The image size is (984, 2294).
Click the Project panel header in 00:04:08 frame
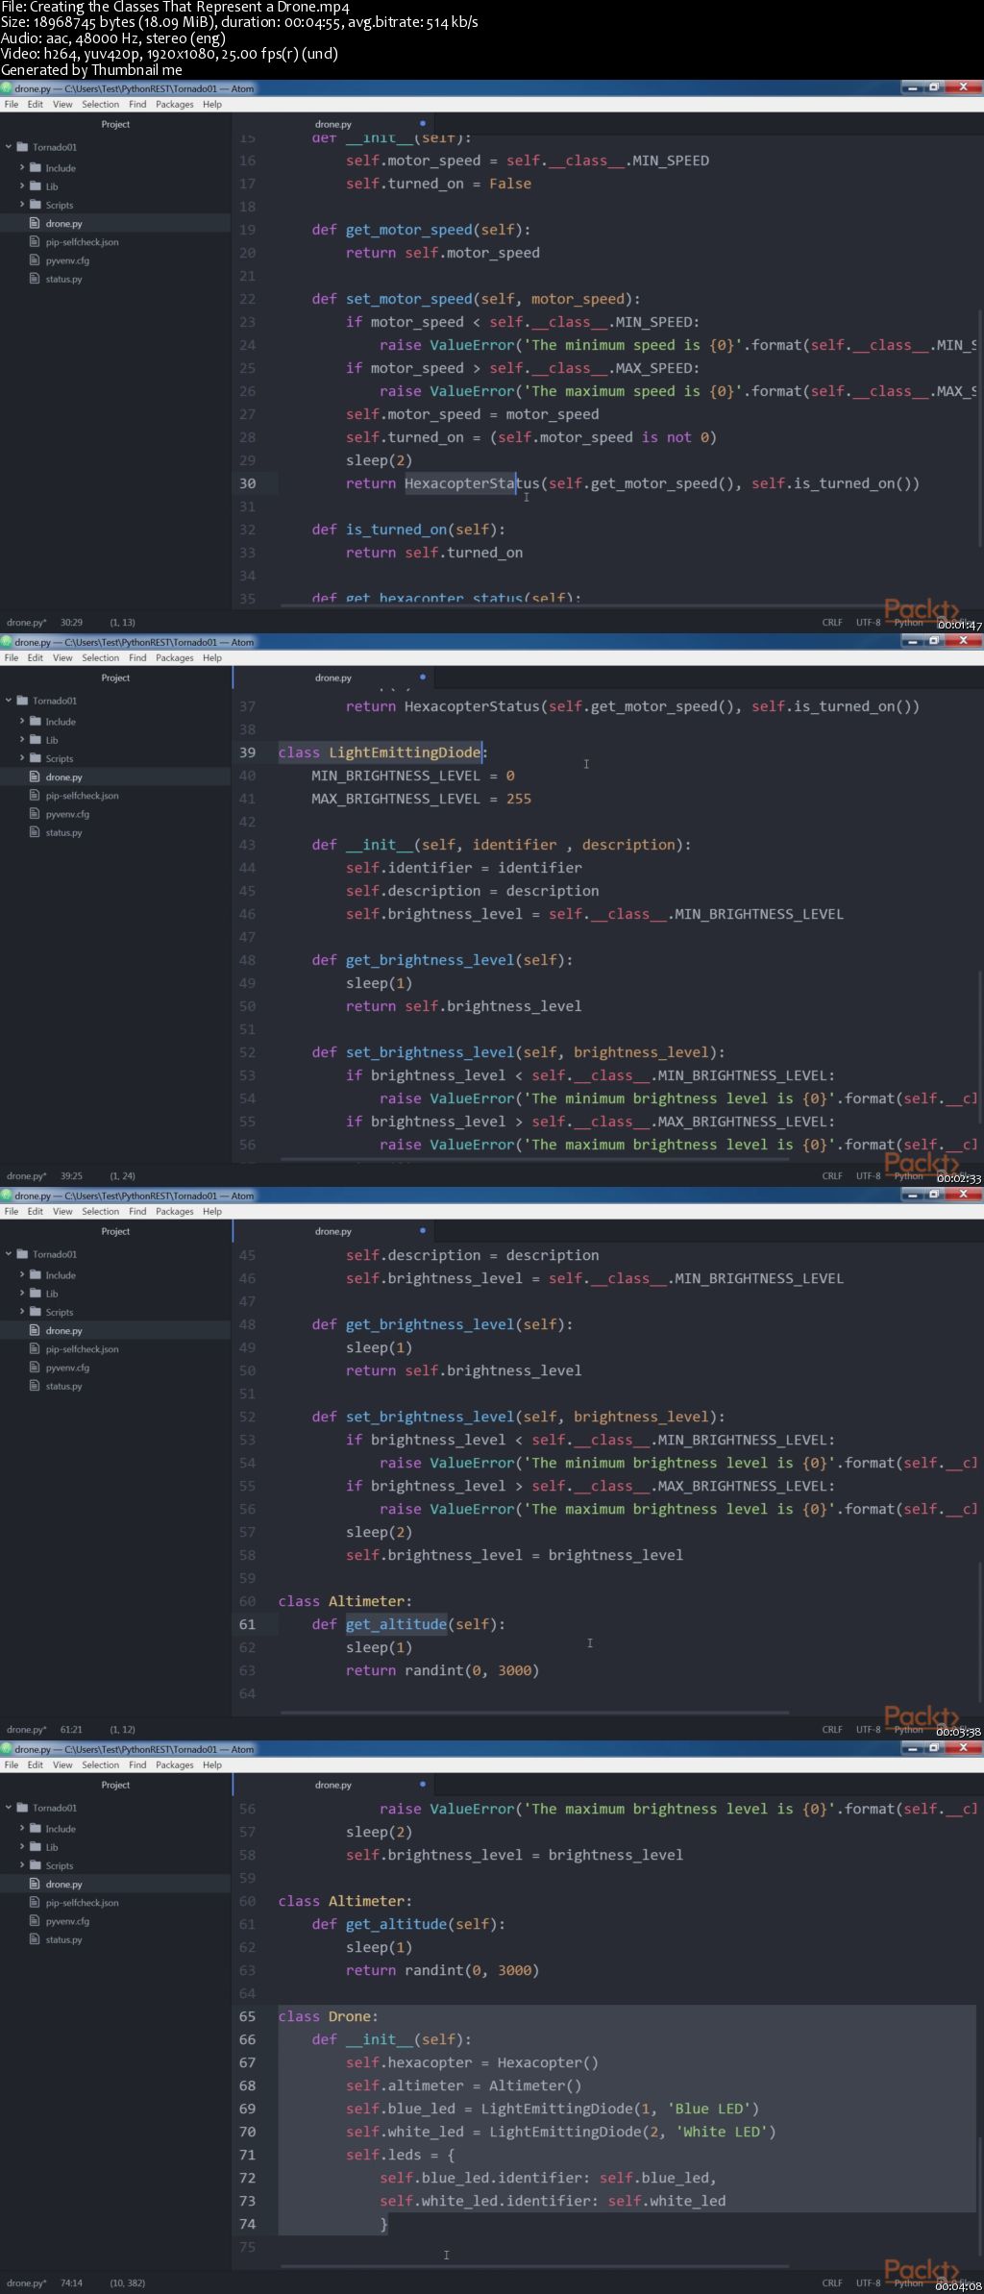pos(115,1785)
